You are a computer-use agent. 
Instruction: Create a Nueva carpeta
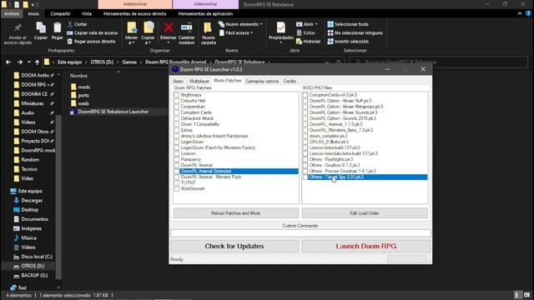click(x=208, y=33)
